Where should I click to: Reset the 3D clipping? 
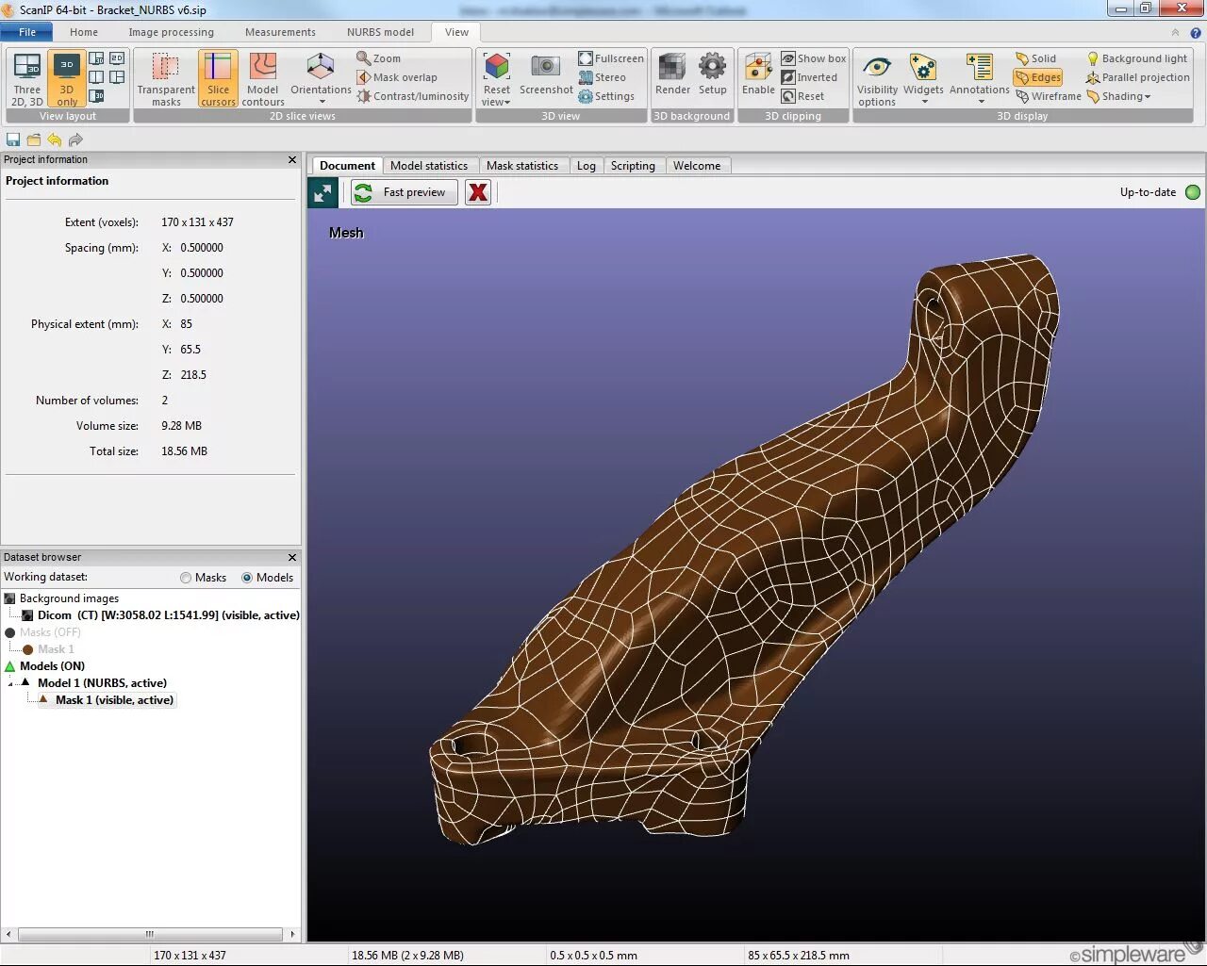(x=802, y=96)
